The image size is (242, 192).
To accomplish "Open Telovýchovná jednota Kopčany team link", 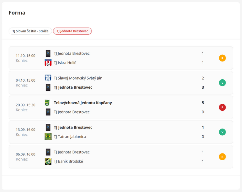I will pyautogui.click(x=83, y=103).
